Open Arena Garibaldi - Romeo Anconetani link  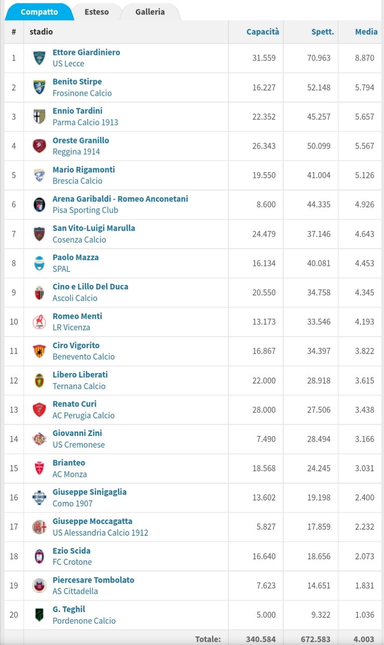point(120,199)
